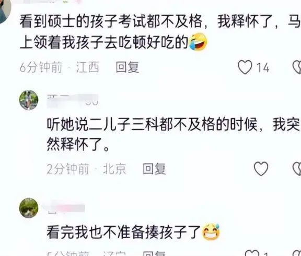Viewport: 301px width, 256px height.
Task: Reply to the Beijing comment via 回复
Action: pyautogui.click(x=154, y=169)
